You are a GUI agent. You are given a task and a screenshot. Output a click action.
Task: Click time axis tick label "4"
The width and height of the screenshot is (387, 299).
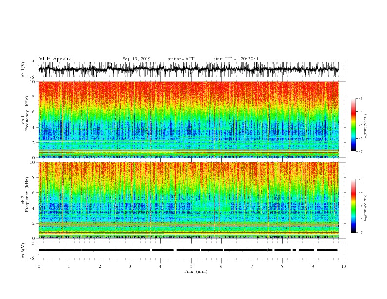click(x=160, y=266)
